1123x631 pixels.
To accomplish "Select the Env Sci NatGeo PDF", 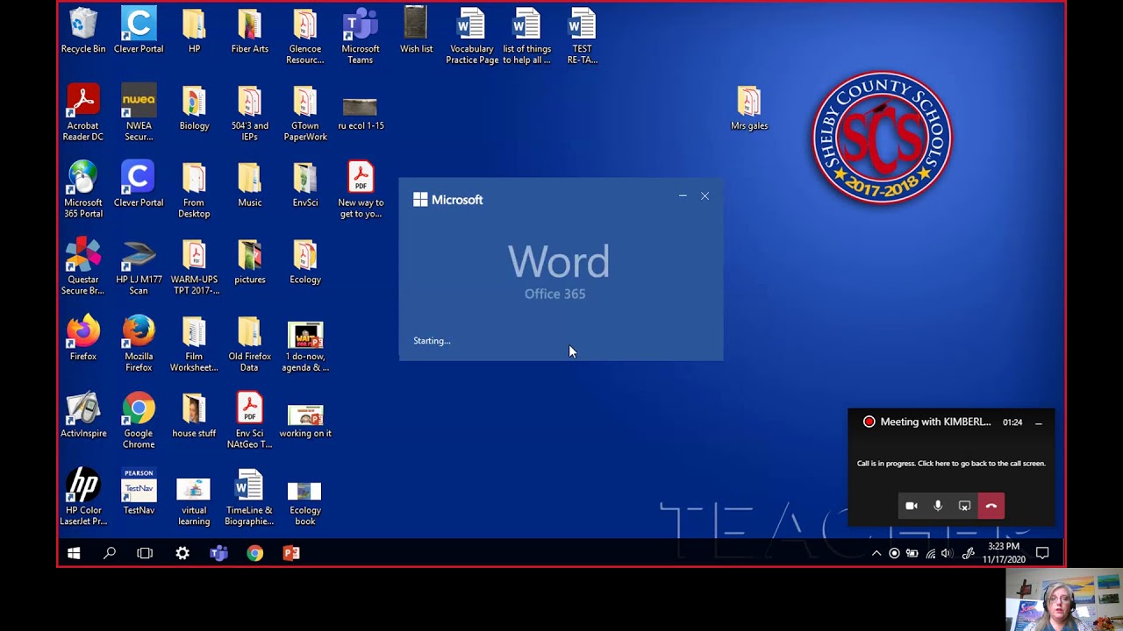I will pos(250,421).
